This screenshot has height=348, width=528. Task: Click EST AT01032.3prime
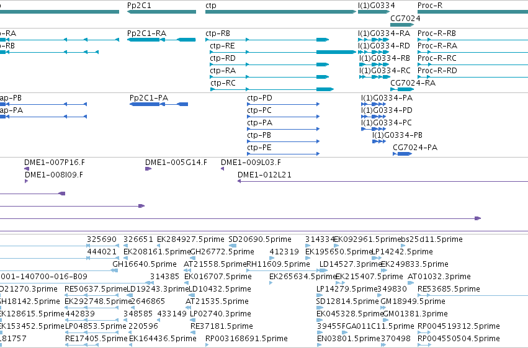pos(439,277)
